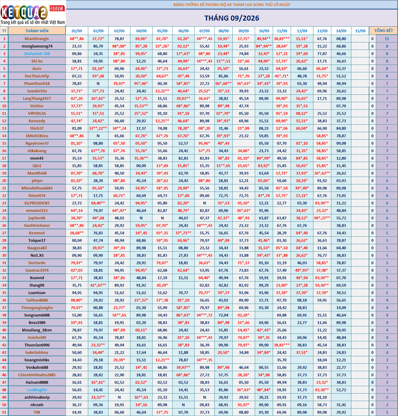
Task: Select jupiter68 13/09 cell 99*,27**
Action: tap(322, 218)
